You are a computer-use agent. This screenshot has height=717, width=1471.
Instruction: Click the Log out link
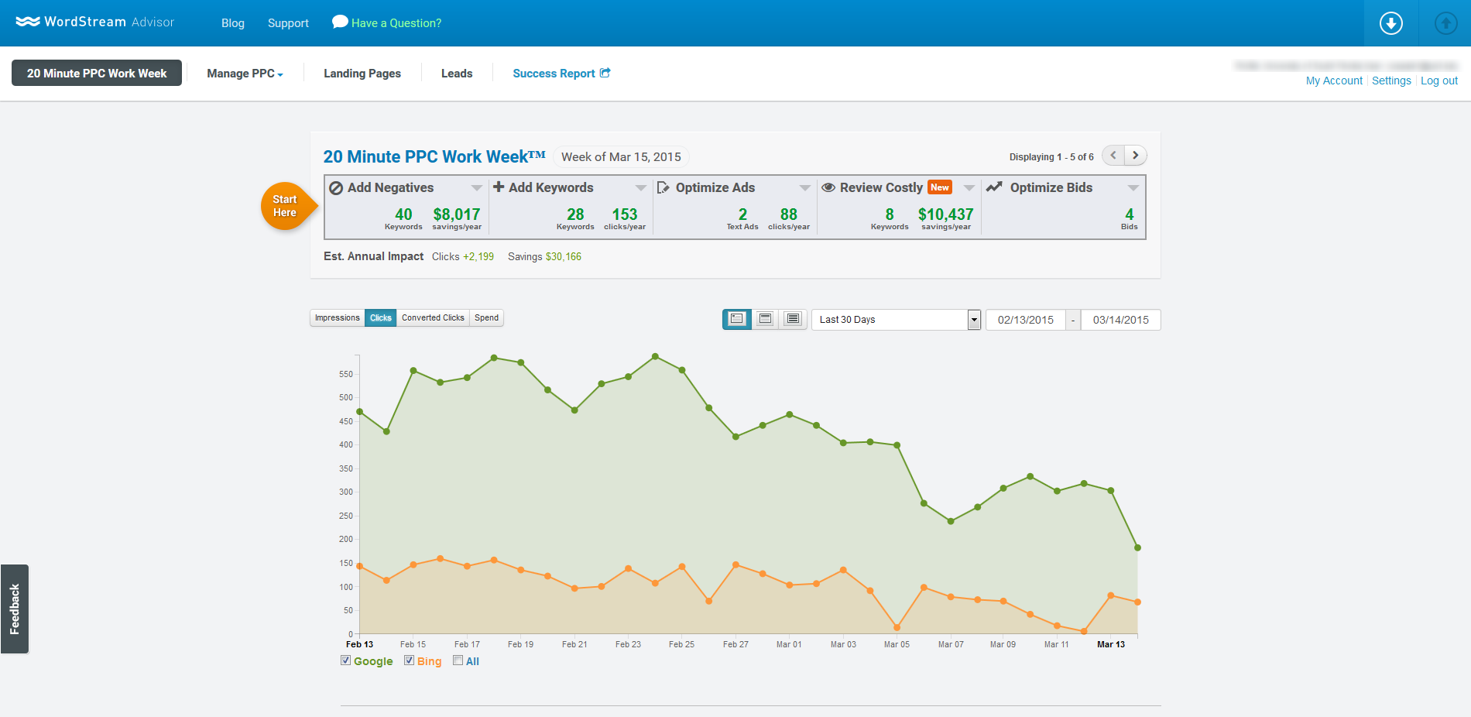coord(1439,81)
